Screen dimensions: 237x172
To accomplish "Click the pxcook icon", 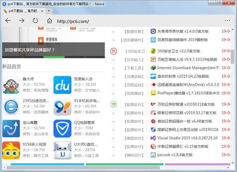I will (x=153, y=155).
